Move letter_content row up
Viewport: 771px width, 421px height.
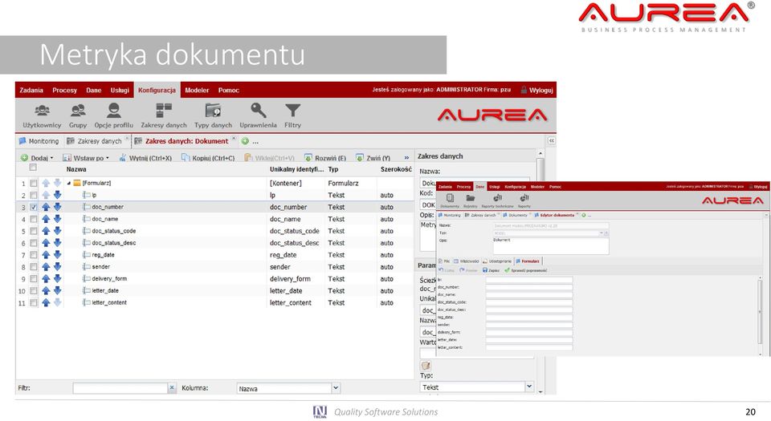pyautogui.click(x=46, y=303)
